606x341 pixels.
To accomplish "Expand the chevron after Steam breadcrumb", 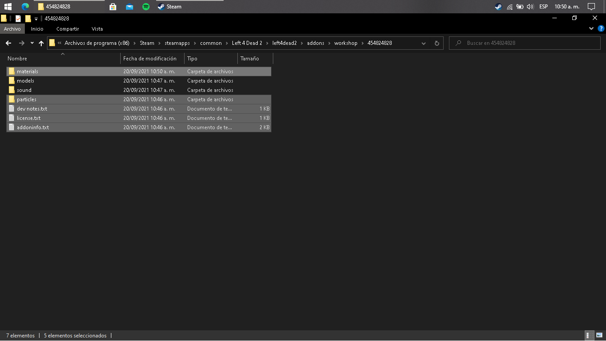I will (x=159, y=43).
